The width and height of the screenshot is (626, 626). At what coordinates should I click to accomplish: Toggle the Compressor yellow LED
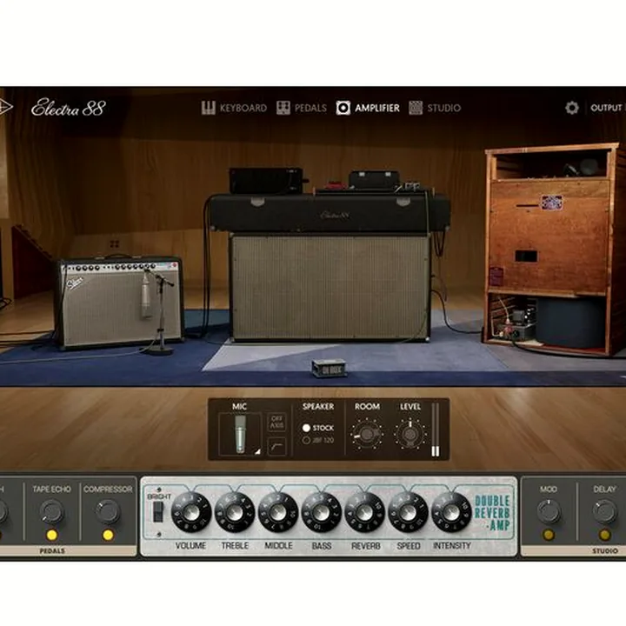(x=108, y=535)
